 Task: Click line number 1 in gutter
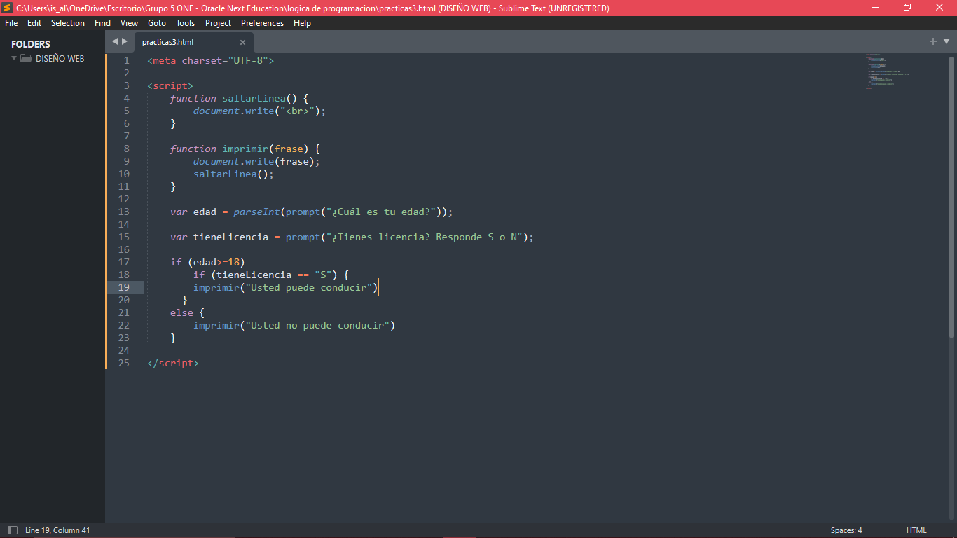point(127,60)
